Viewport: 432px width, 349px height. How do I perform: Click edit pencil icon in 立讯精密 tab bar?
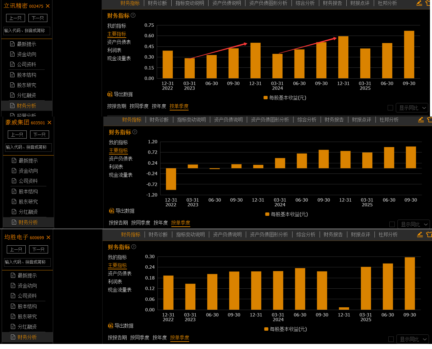click(x=419, y=3)
